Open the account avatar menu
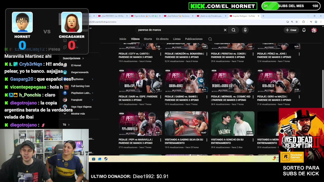 (x=314, y=30)
